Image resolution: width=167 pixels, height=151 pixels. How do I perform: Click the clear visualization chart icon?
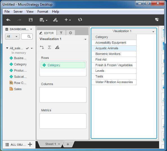[57, 47]
